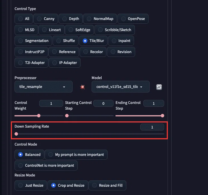Click the Resize Mode label
Image resolution: width=208 pixels, height=195 pixels.
pos(25,175)
